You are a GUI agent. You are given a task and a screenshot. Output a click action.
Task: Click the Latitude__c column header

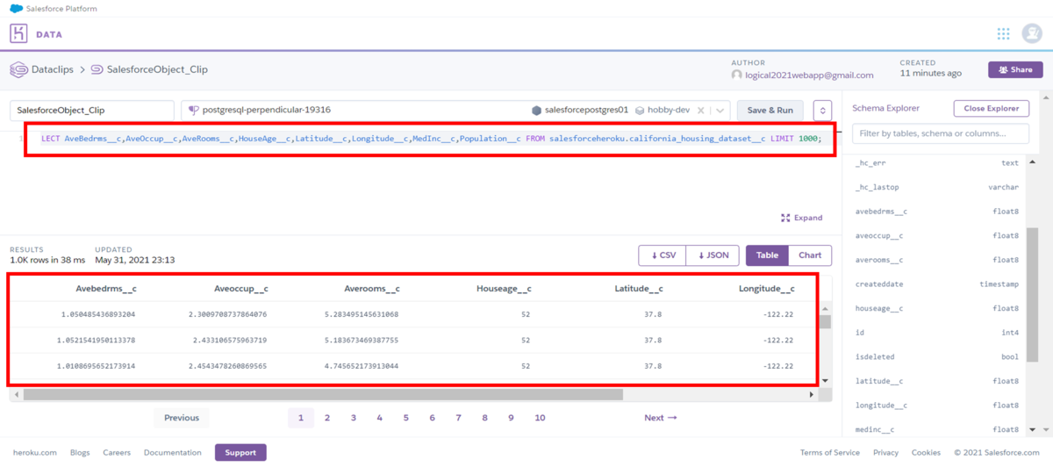639,288
